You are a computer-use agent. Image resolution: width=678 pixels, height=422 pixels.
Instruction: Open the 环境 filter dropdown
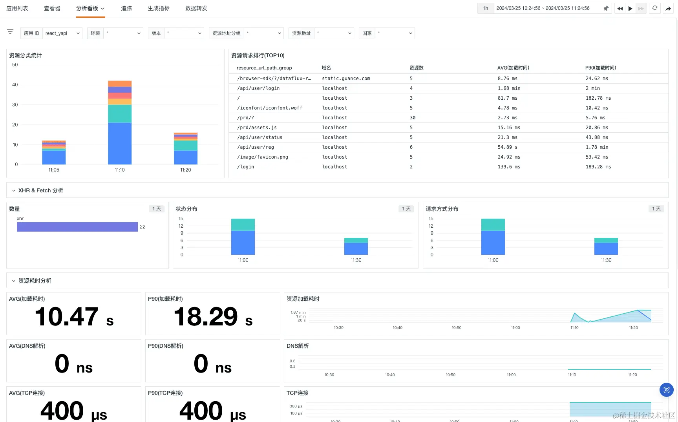click(x=123, y=33)
